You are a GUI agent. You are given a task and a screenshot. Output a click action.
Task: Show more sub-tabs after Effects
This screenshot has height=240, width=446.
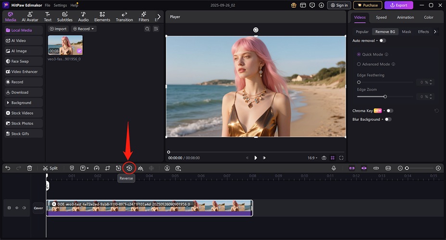click(435, 32)
